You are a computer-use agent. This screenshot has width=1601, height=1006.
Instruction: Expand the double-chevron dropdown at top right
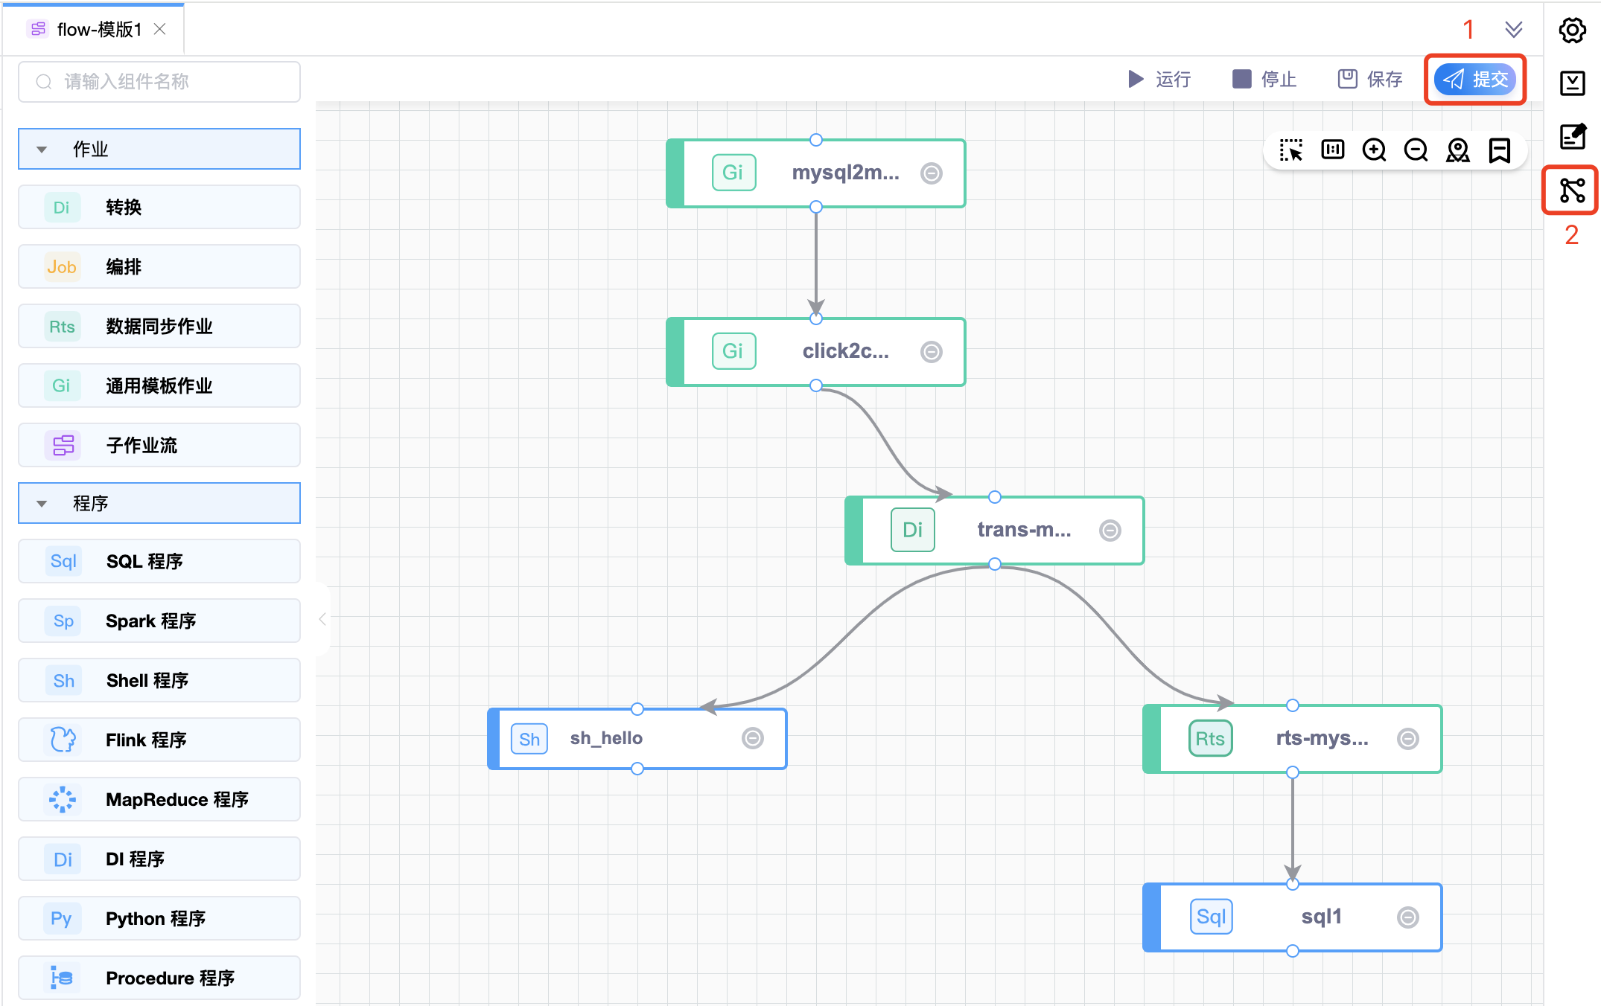1513,30
